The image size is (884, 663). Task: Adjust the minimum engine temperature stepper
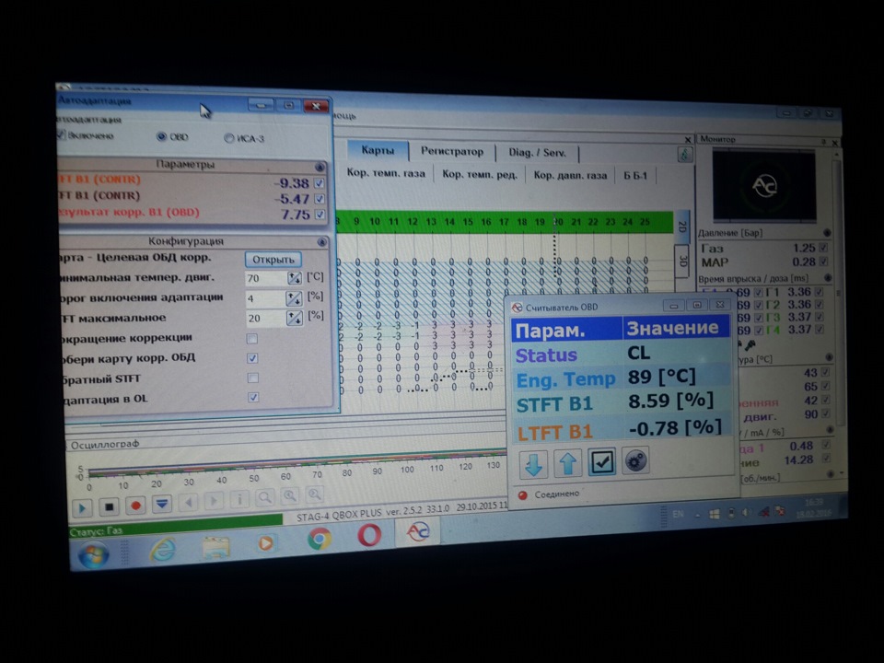295,278
